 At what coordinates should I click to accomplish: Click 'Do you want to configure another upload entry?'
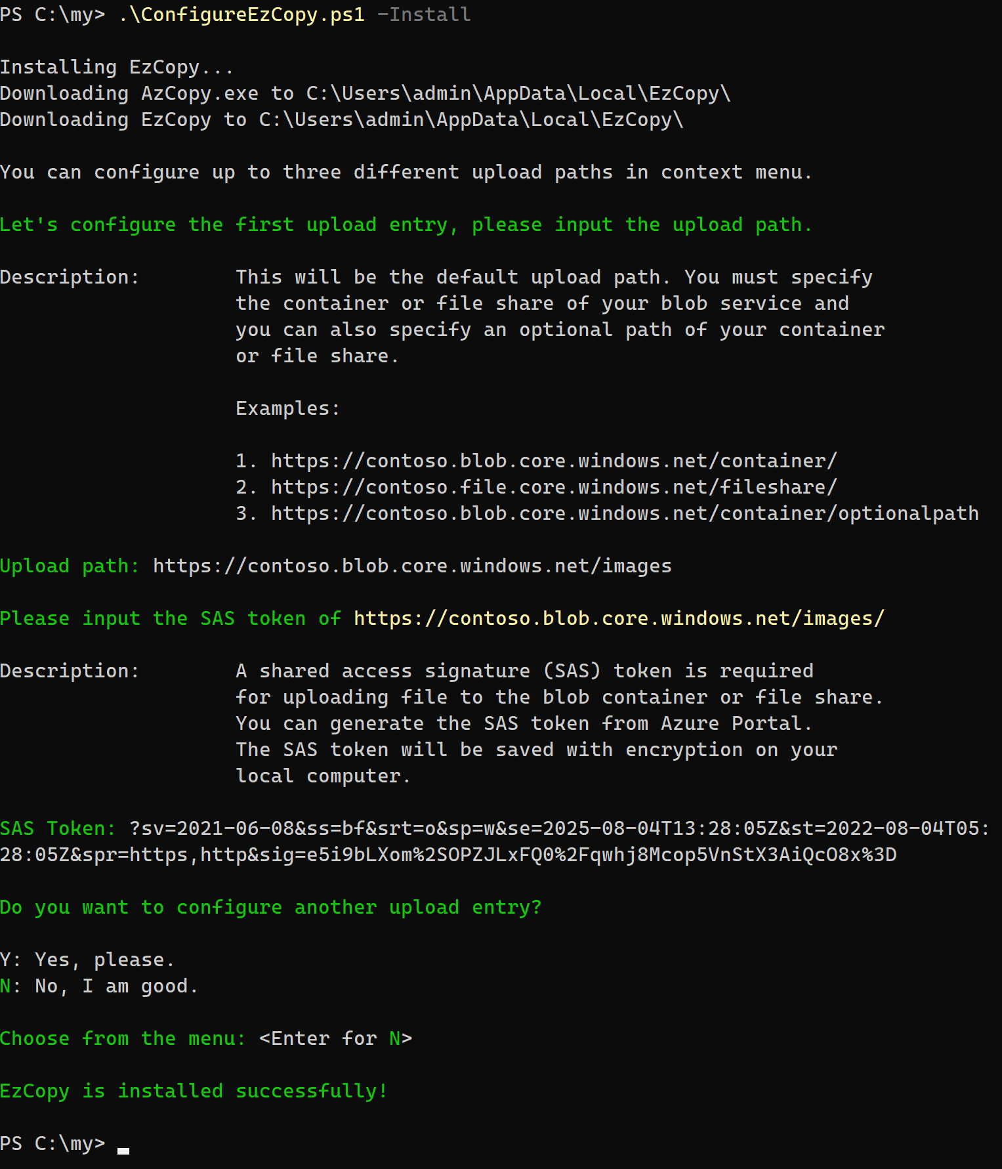[x=270, y=907]
